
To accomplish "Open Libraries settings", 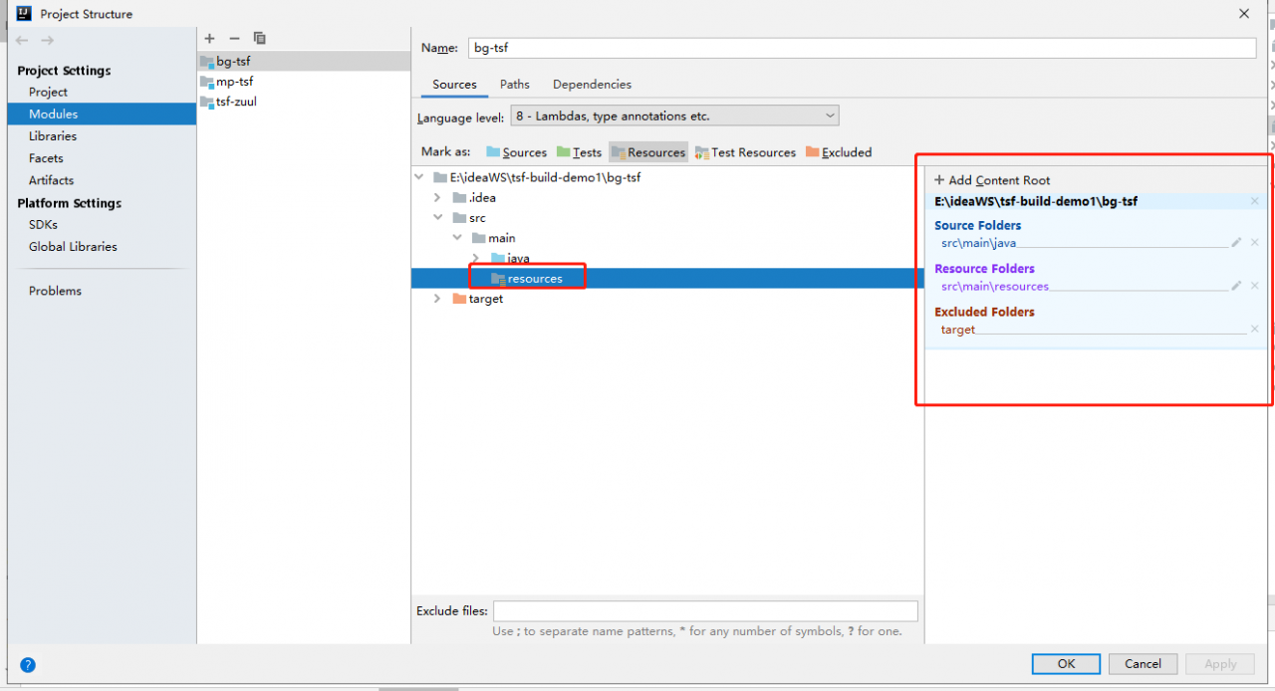I will click(53, 136).
